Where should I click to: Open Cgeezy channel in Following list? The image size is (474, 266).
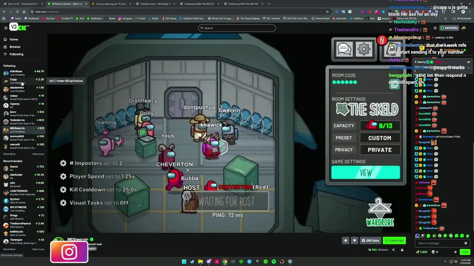23,105
